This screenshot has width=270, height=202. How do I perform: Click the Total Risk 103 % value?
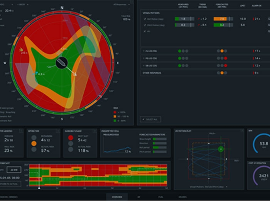(126, 19)
